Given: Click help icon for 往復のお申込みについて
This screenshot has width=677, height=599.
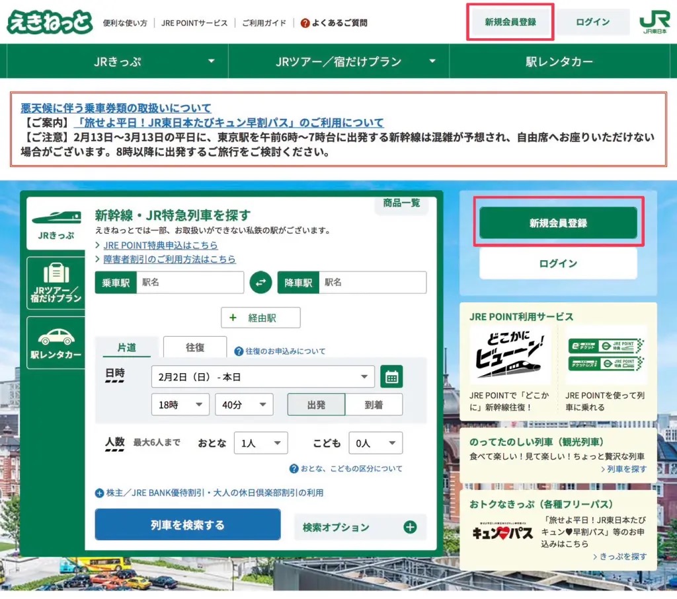Looking at the screenshot, I should [x=238, y=351].
